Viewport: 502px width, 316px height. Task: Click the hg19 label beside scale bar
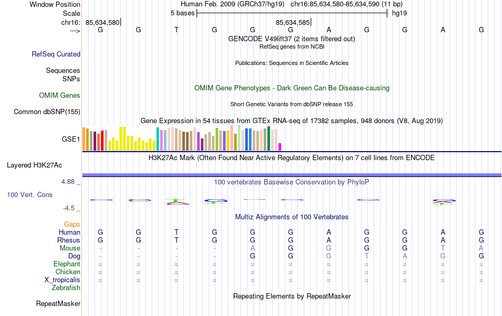click(x=399, y=13)
